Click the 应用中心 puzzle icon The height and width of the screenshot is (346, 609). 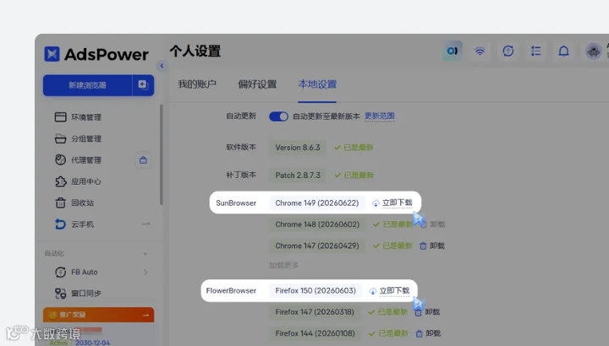61,181
